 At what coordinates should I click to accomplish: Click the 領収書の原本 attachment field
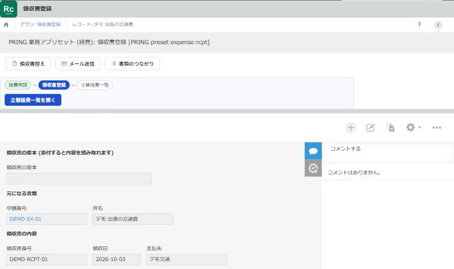point(79,178)
